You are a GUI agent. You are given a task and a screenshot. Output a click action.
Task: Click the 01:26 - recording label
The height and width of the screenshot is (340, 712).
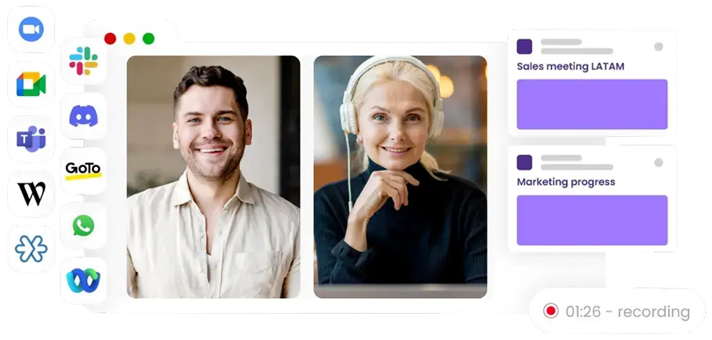627,312
